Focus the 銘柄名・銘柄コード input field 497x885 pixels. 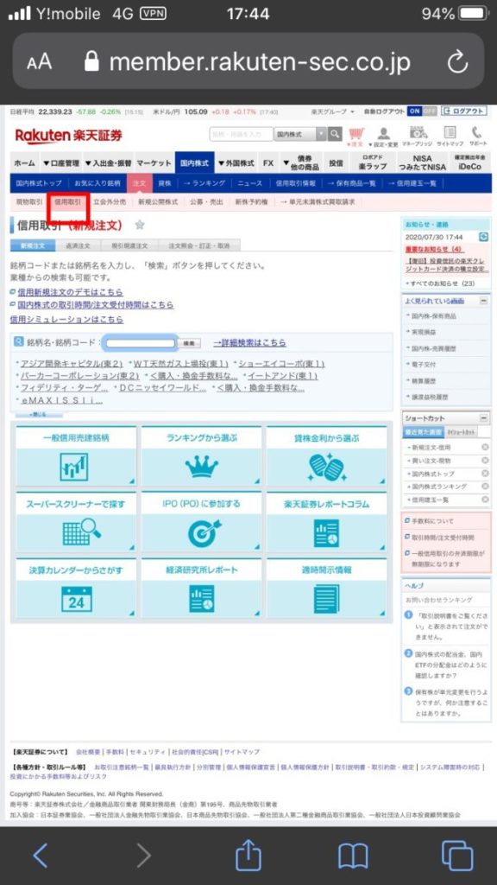click(x=141, y=342)
